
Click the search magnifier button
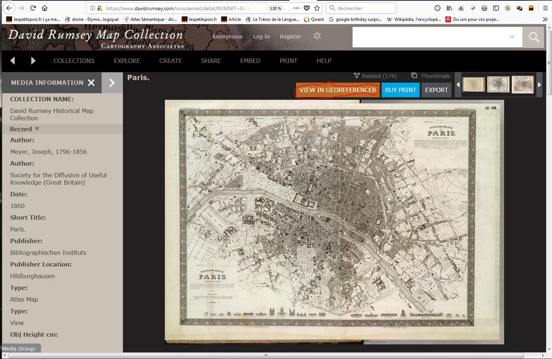point(533,37)
